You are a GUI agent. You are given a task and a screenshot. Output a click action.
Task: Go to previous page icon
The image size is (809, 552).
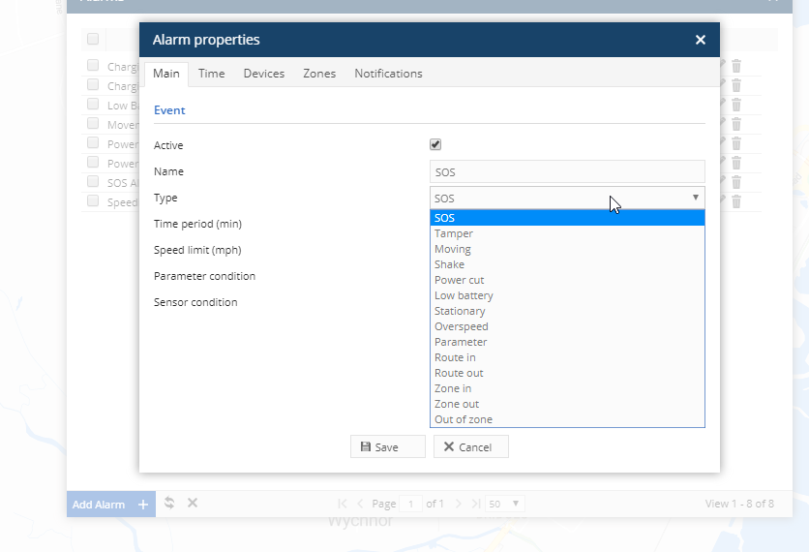pyautogui.click(x=360, y=504)
